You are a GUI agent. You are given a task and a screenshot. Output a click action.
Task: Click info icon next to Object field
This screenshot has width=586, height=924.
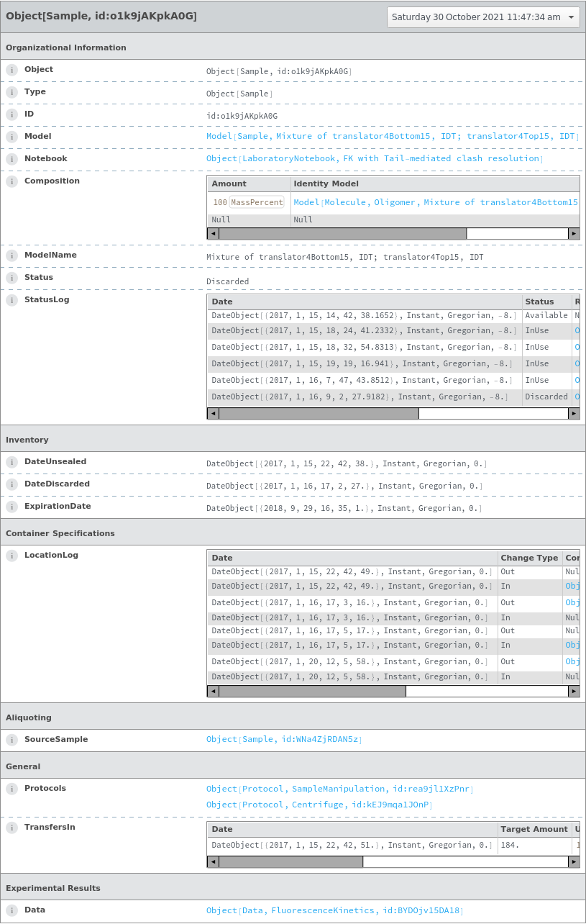coord(12,70)
